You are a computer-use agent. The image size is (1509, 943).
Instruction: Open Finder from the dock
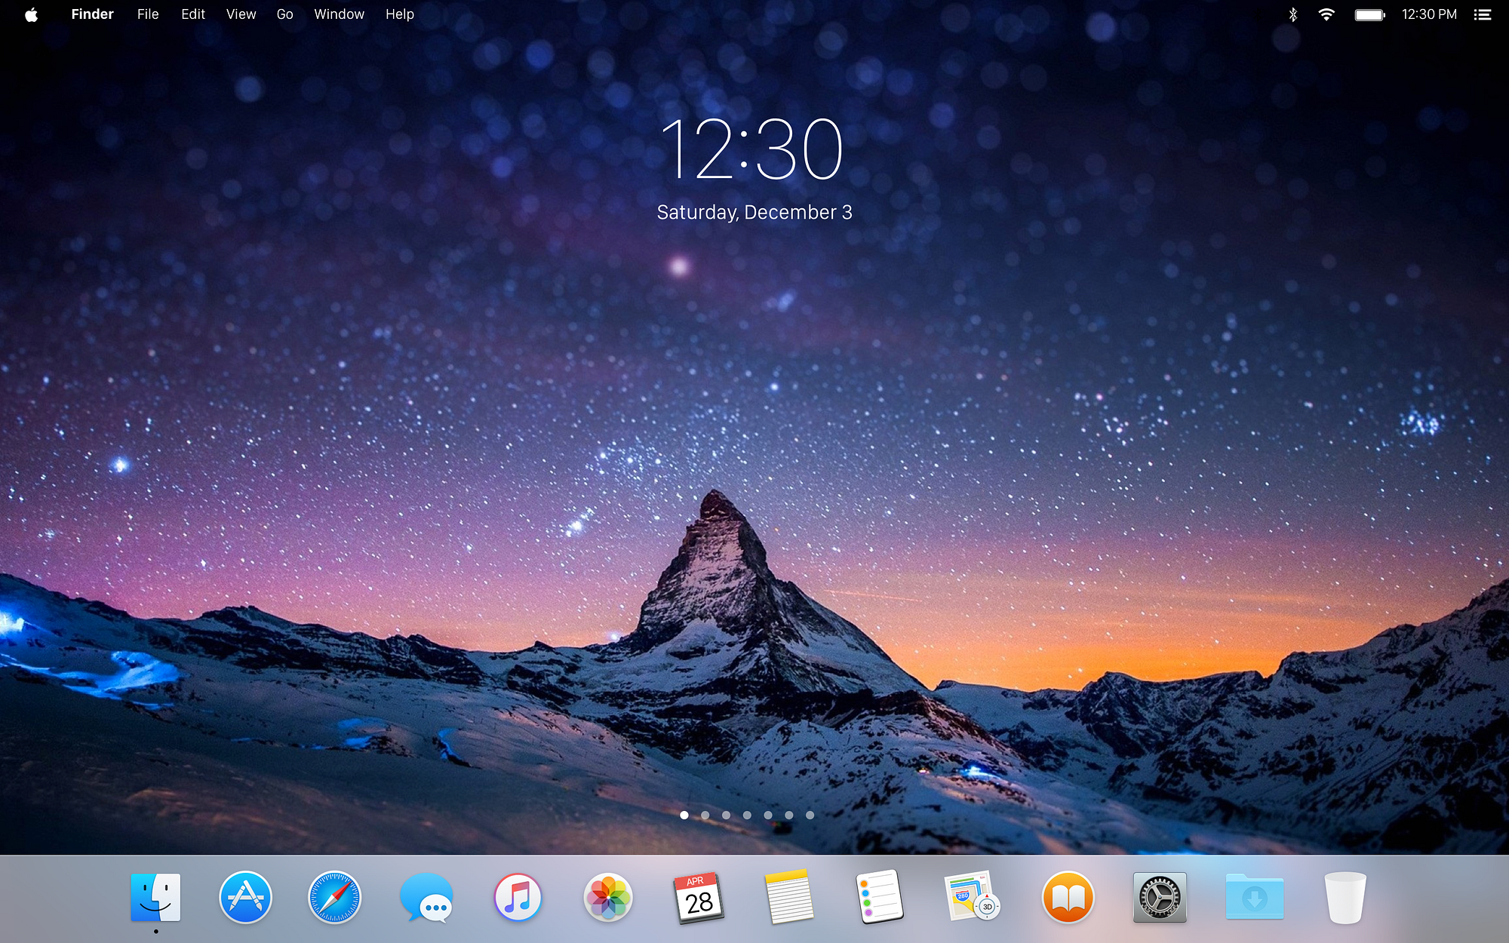click(x=155, y=897)
